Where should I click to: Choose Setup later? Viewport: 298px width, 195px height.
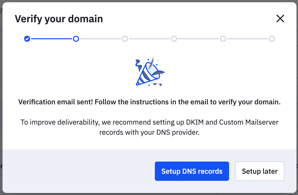(259, 171)
